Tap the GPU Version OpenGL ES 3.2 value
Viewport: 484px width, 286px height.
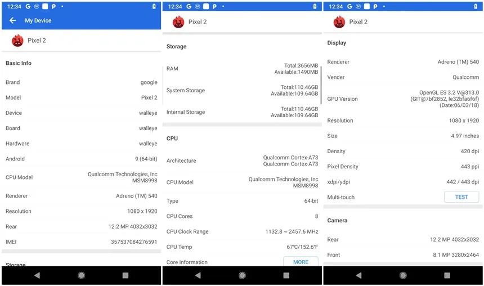[445, 99]
